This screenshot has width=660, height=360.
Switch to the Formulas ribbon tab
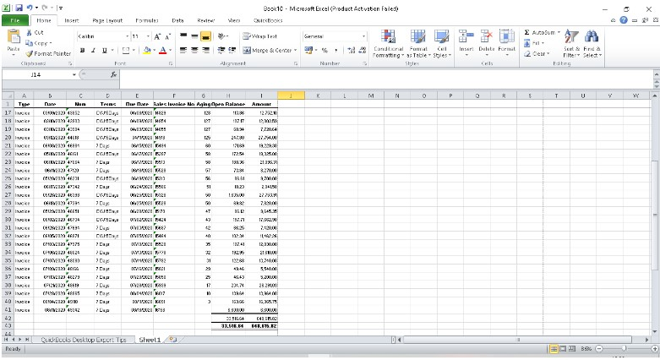[147, 20]
